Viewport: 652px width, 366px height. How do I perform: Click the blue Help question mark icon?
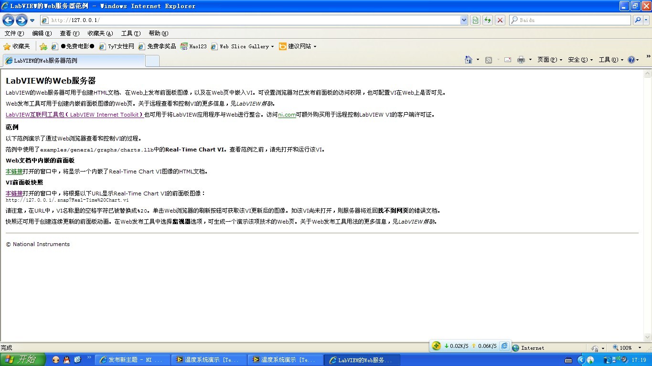coord(631,60)
